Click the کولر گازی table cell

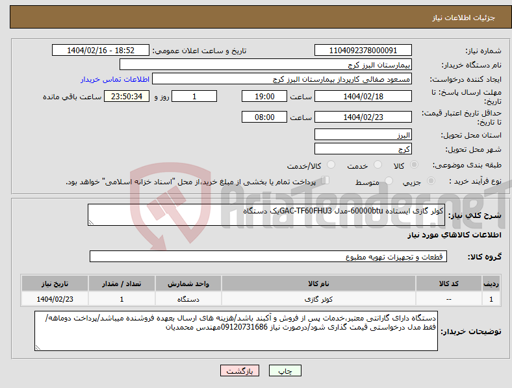click(x=318, y=299)
